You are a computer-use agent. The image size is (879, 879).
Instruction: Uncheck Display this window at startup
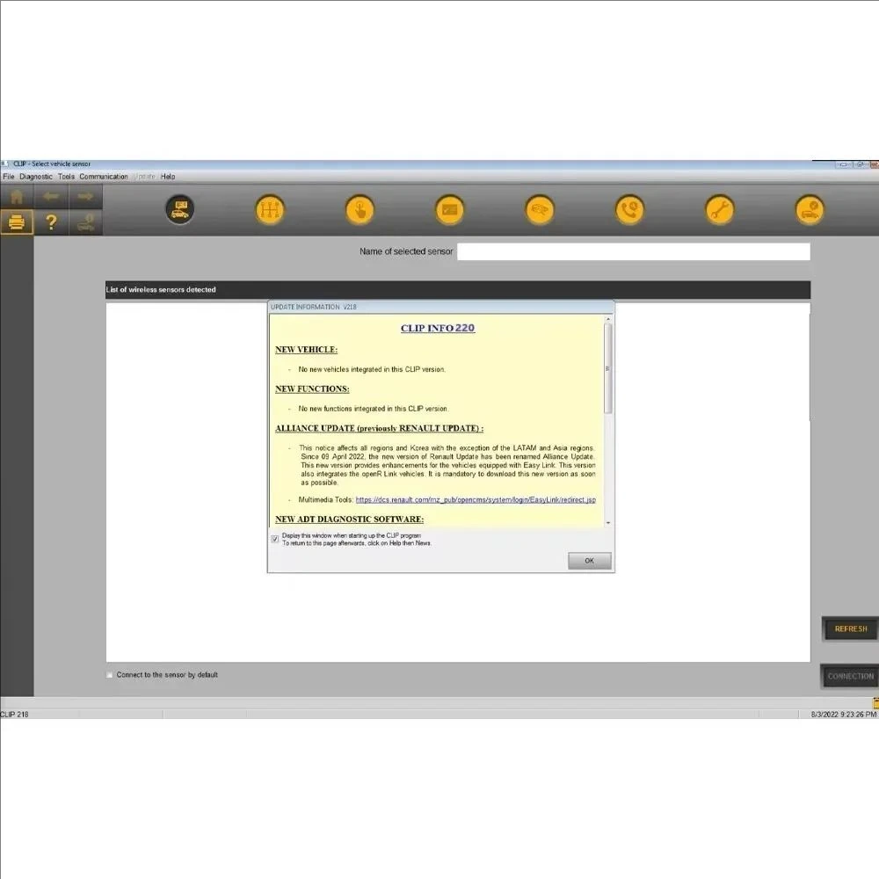pyautogui.click(x=275, y=539)
